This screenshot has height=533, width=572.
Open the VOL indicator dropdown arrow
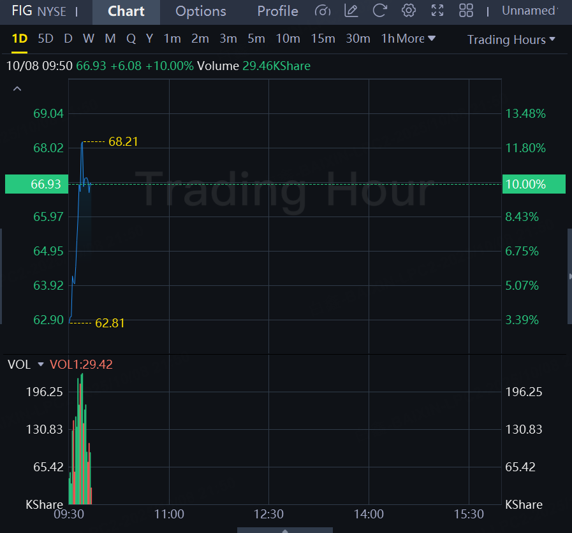tap(40, 364)
